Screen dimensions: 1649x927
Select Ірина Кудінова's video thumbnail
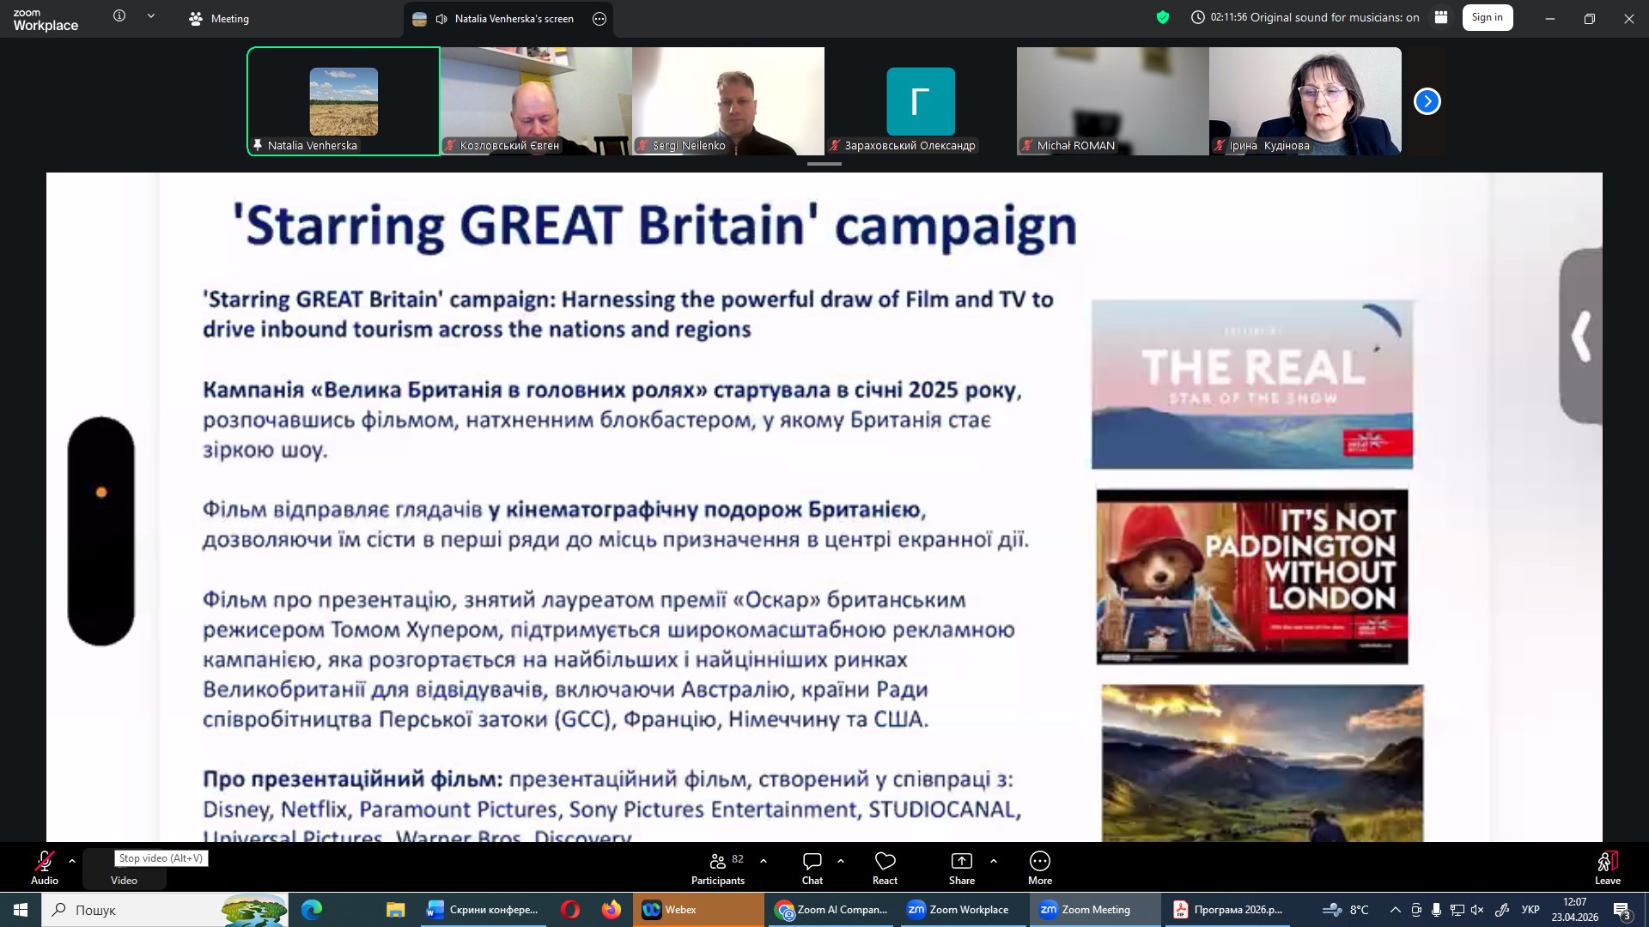click(x=1305, y=100)
